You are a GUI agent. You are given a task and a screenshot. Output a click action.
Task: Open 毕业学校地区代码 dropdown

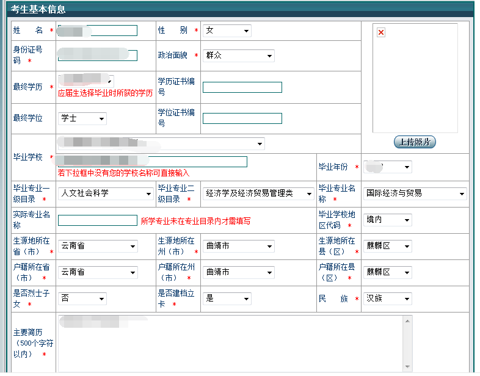(x=387, y=220)
